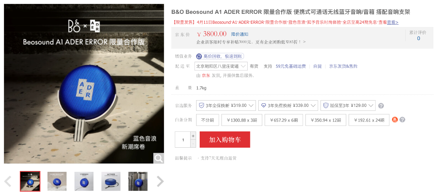Image resolution: width=435 pixels, height=192 pixels.
Task: Expand 延保至3年 ¥129.00 dropdown
Action: click(348, 106)
